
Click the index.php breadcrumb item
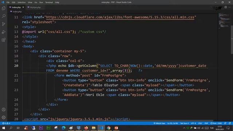pyautogui.click(x=17, y=12)
